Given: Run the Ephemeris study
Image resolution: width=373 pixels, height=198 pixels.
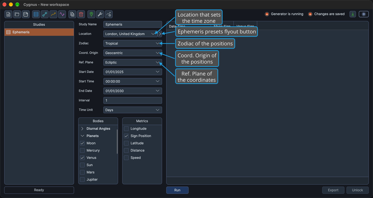Looking at the screenshot, I should pyautogui.click(x=177, y=190).
